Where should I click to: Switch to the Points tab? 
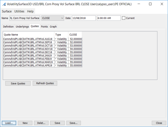[44, 27]
